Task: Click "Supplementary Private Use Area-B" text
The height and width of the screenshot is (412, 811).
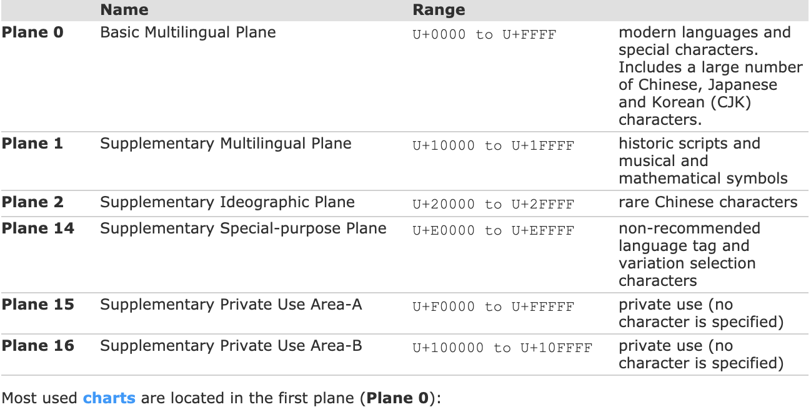Action: pyautogui.click(x=231, y=346)
